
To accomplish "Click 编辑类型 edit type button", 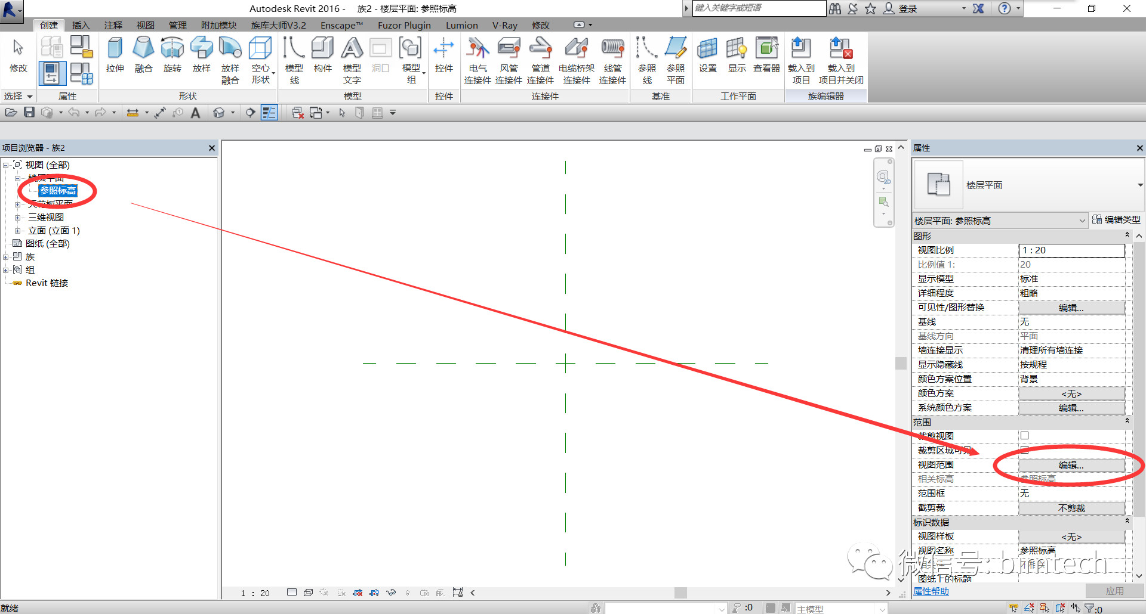I will [x=1116, y=220].
